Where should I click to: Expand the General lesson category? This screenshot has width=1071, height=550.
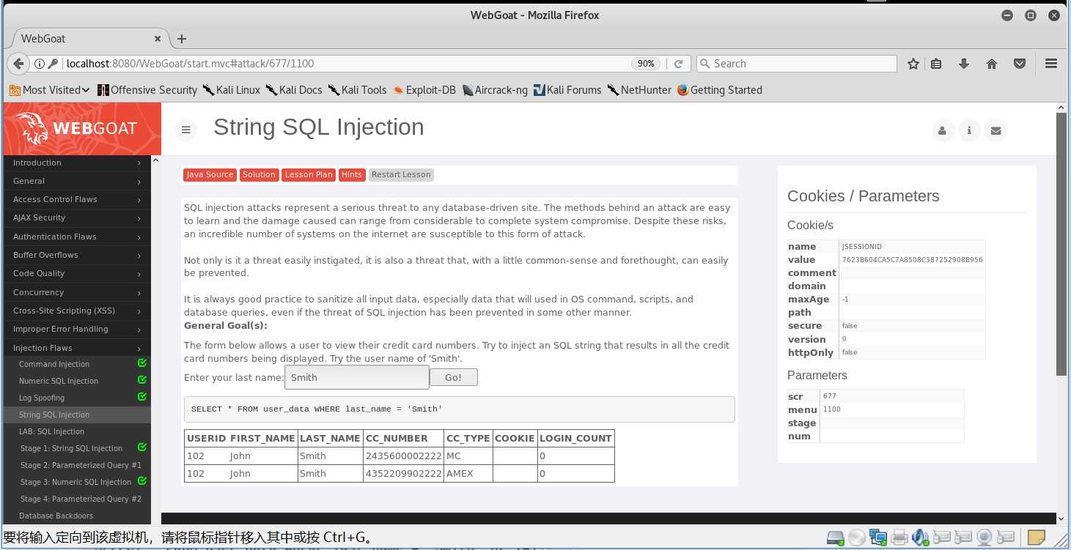[77, 181]
